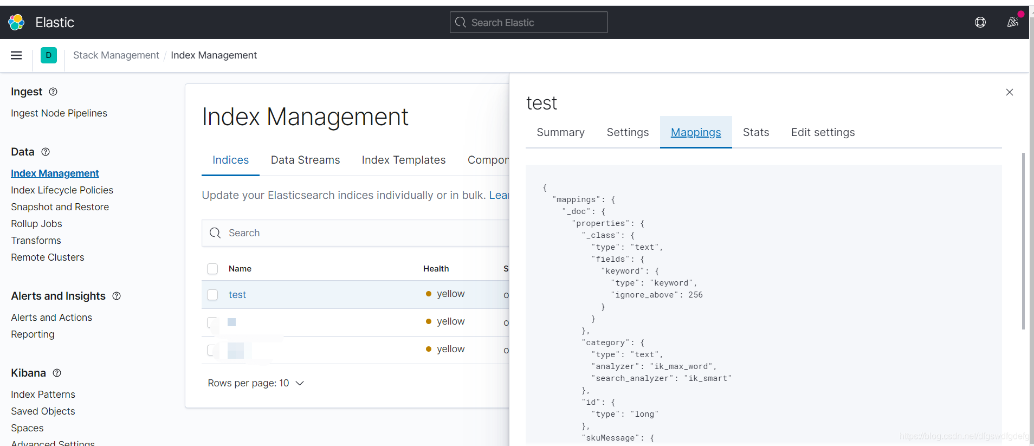Switch to the Settings tab
1034x446 pixels.
click(x=628, y=132)
